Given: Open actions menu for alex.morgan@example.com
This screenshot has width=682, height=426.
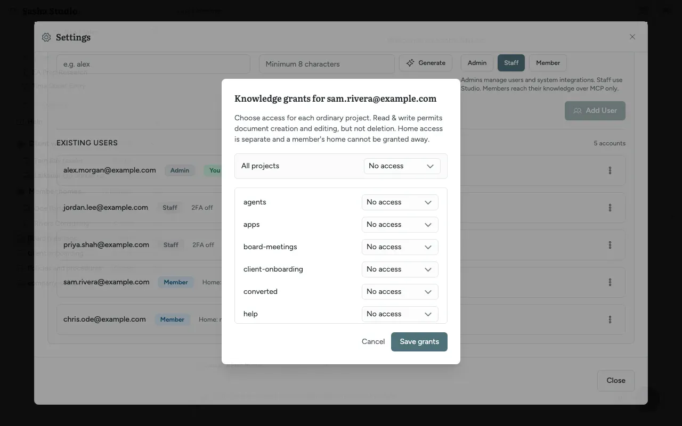Looking at the screenshot, I should click(x=610, y=170).
